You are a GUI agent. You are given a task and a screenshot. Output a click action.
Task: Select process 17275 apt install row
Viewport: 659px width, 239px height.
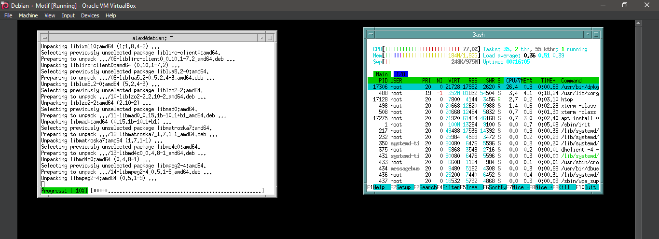(x=483, y=118)
